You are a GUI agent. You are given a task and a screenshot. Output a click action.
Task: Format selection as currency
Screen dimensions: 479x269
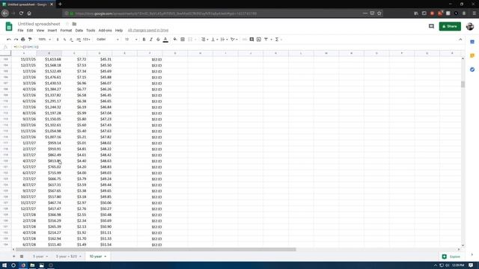(x=58, y=40)
